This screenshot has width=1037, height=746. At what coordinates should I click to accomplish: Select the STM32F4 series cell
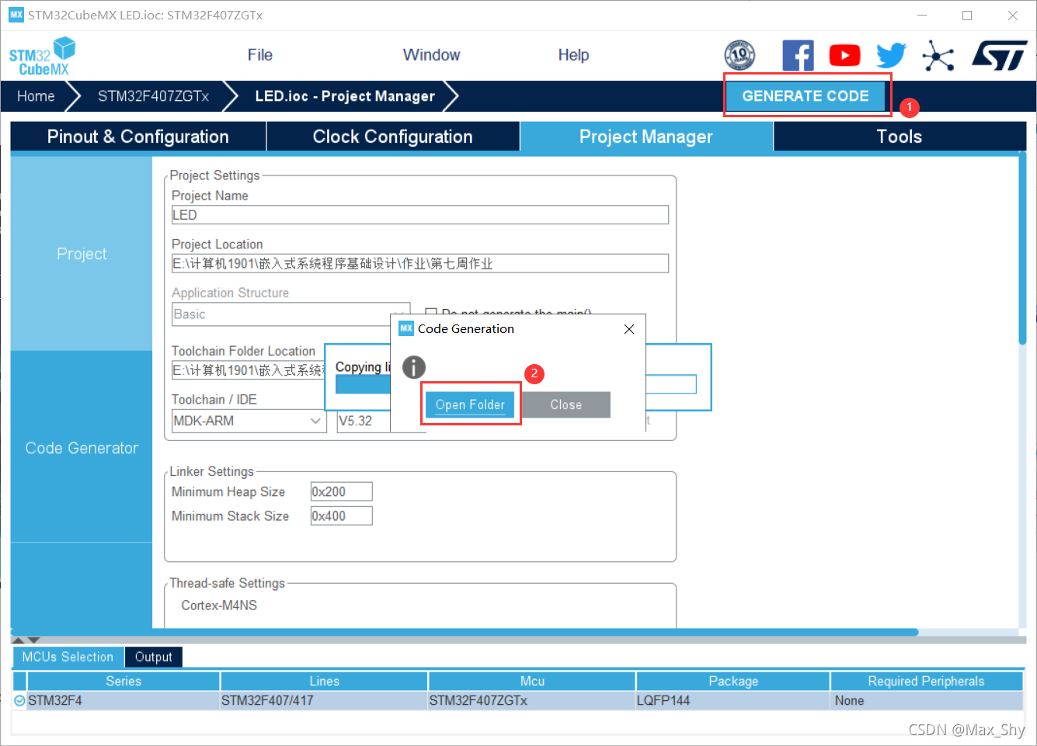pyautogui.click(x=124, y=700)
